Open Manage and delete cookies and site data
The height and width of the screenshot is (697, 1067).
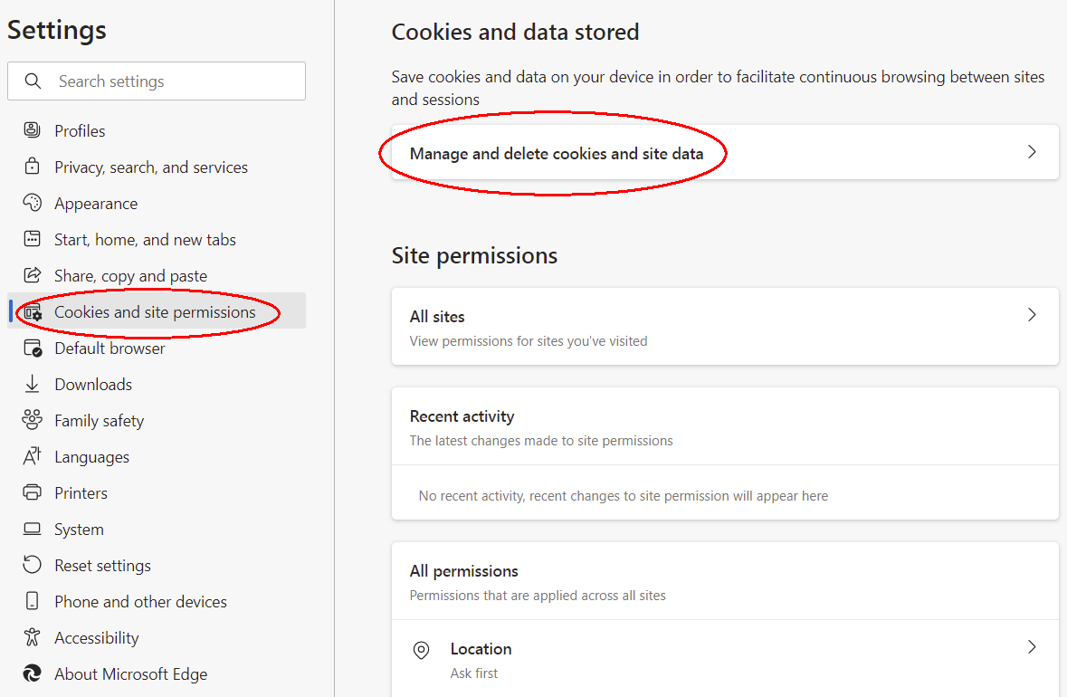coord(557,154)
